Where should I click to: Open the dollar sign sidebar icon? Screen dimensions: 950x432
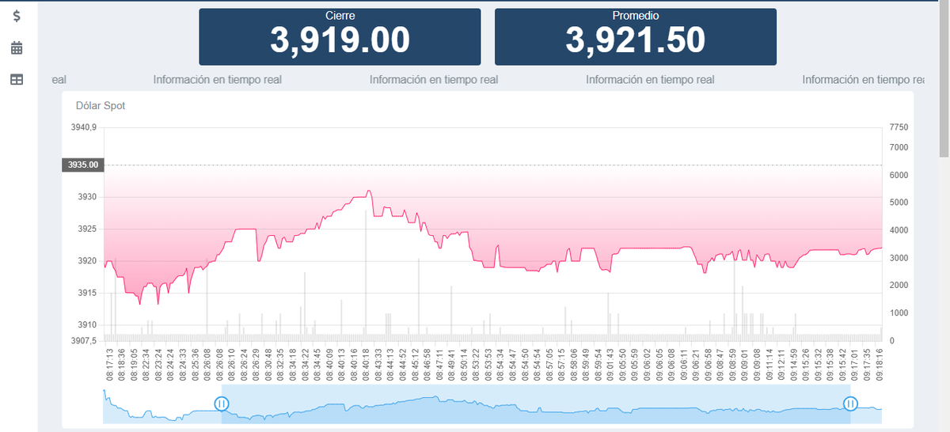17,16
